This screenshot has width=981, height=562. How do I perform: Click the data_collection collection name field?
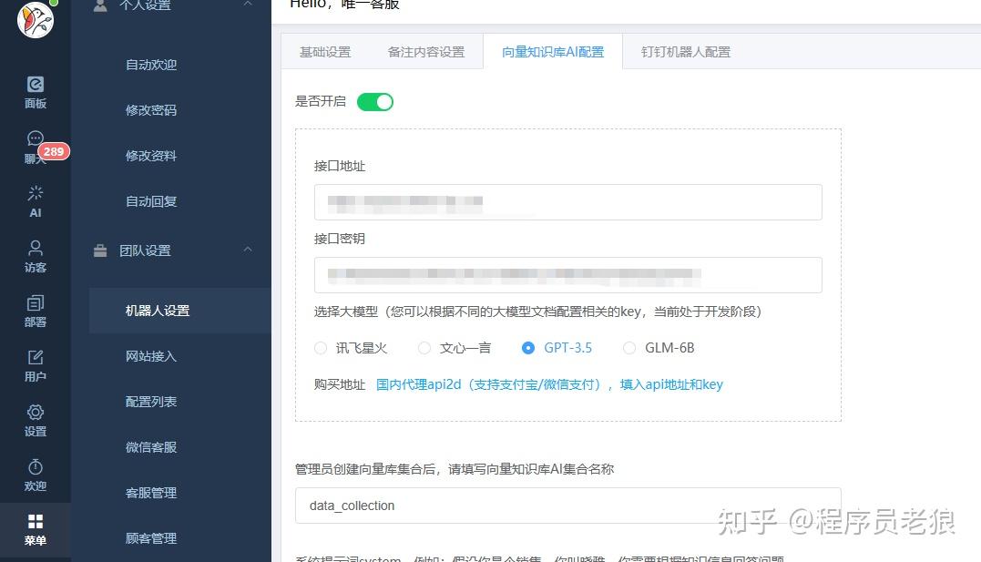pyautogui.click(x=568, y=506)
